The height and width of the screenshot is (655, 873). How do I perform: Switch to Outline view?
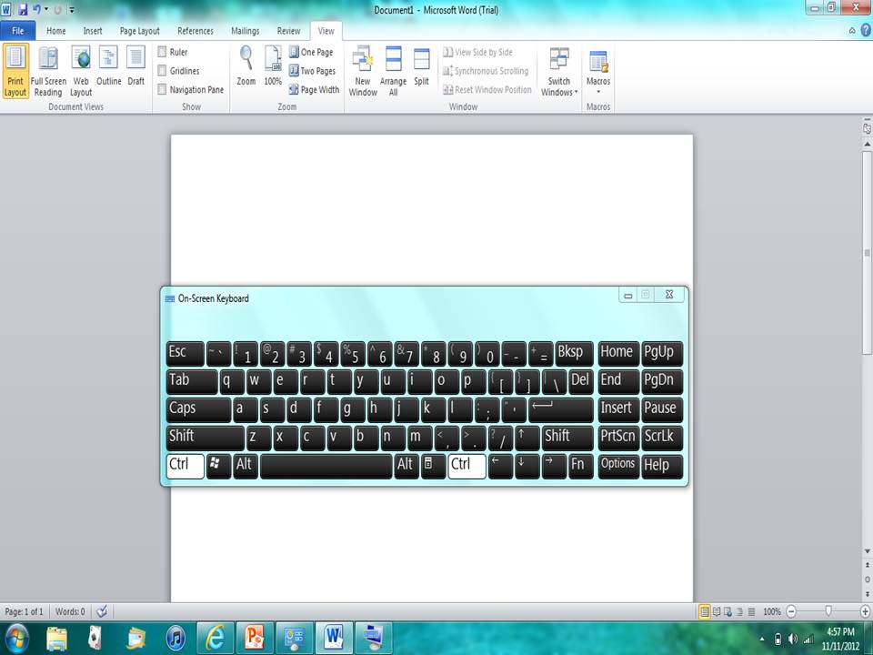click(x=108, y=65)
